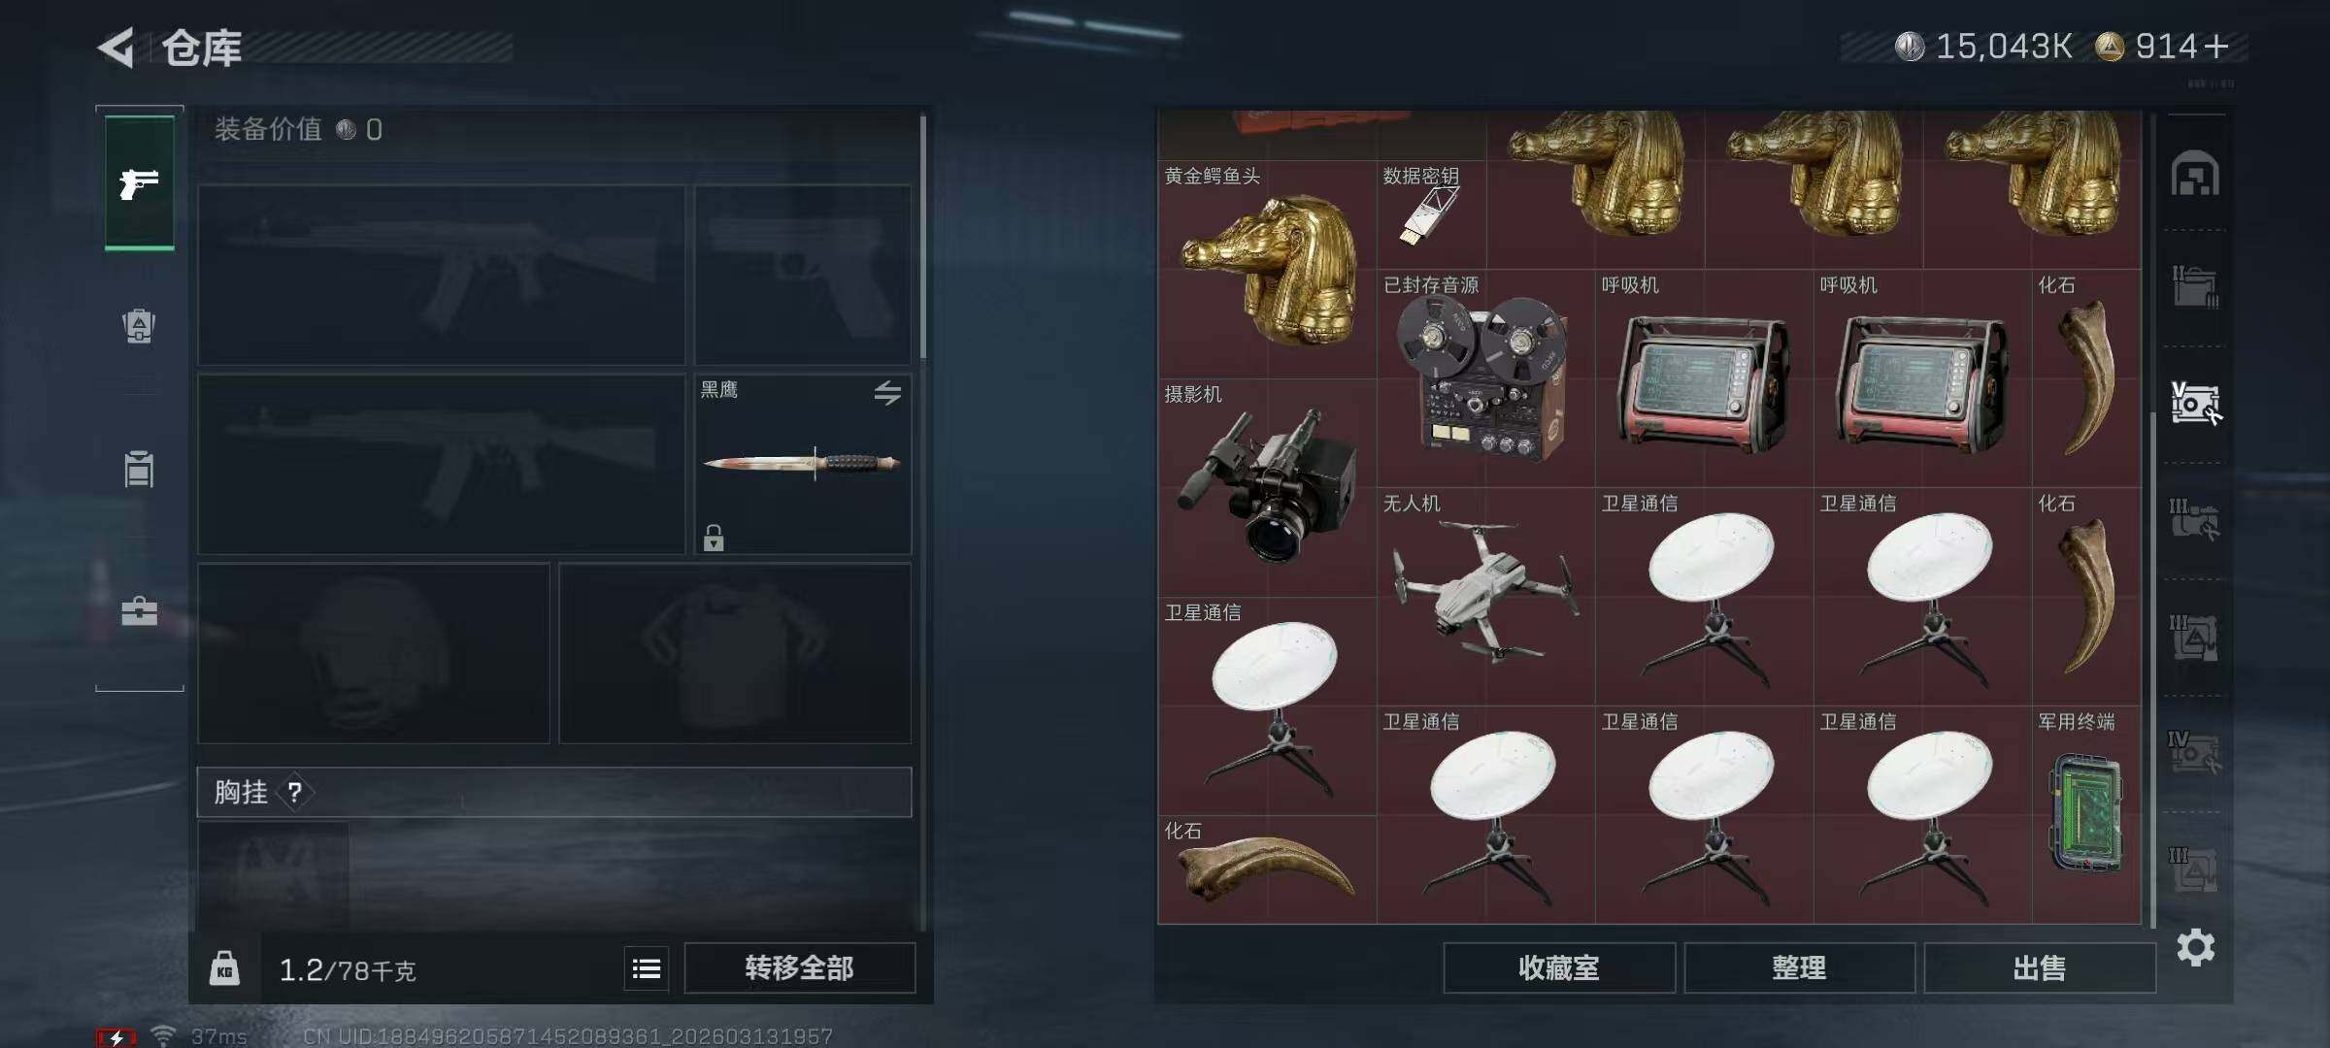Open the settings gear near 出售
The image size is (2330, 1048).
[x=2196, y=947]
